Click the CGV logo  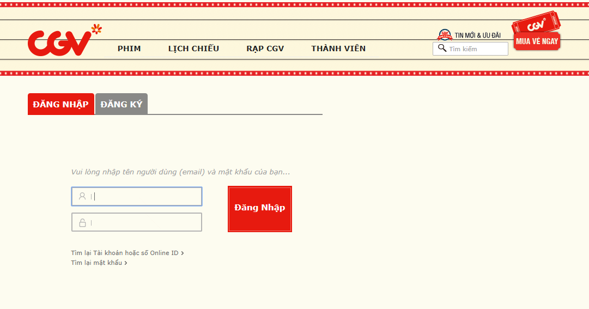[60, 42]
